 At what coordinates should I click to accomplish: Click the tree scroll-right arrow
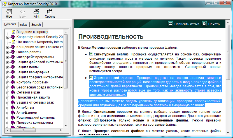[x=61, y=130]
